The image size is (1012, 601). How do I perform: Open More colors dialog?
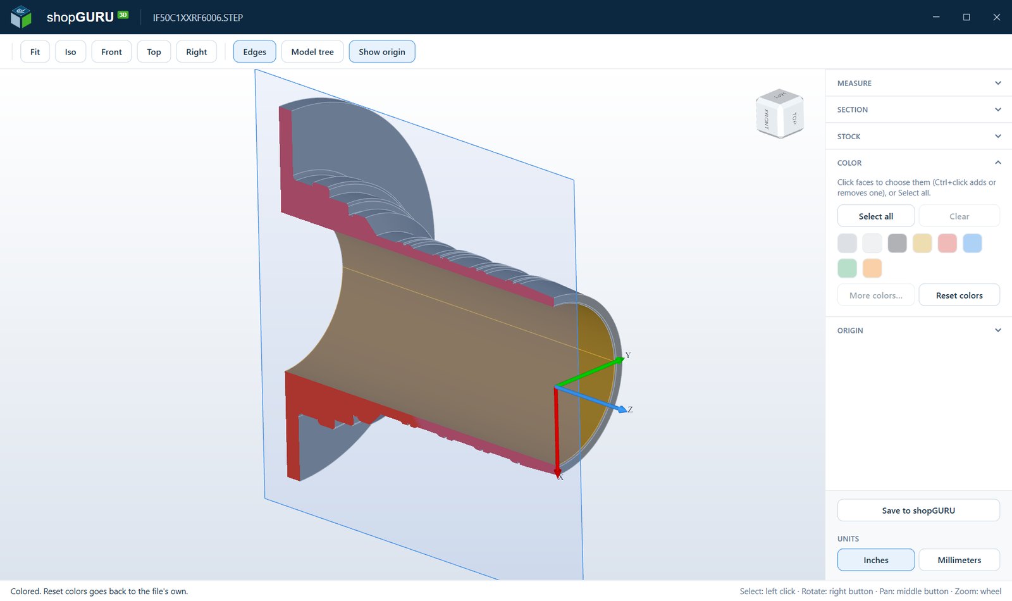pos(876,295)
